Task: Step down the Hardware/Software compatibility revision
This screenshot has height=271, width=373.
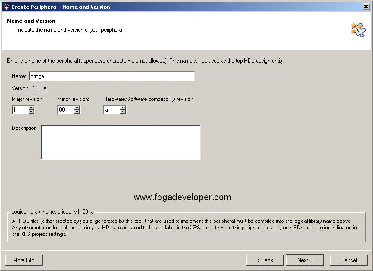Action: tap(123, 112)
